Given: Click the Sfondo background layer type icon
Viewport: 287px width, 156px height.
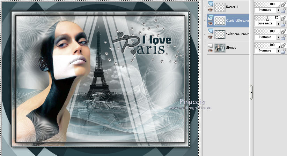Looking at the screenshot, I should (211, 45).
